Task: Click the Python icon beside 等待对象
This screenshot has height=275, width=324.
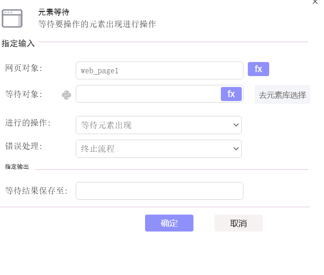Action: [x=66, y=95]
